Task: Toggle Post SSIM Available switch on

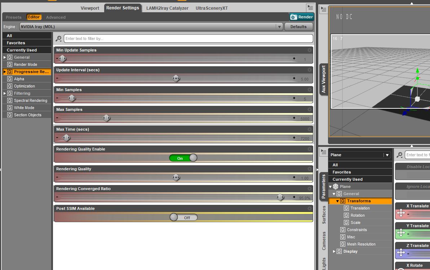Action: point(183,217)
